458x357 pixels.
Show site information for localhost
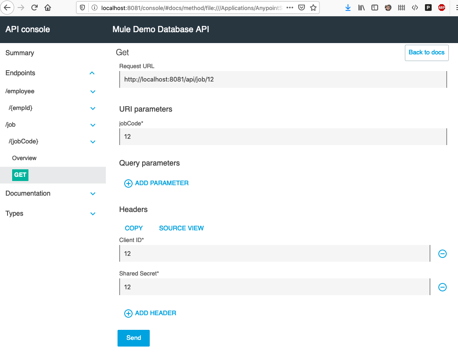[95, 8]
